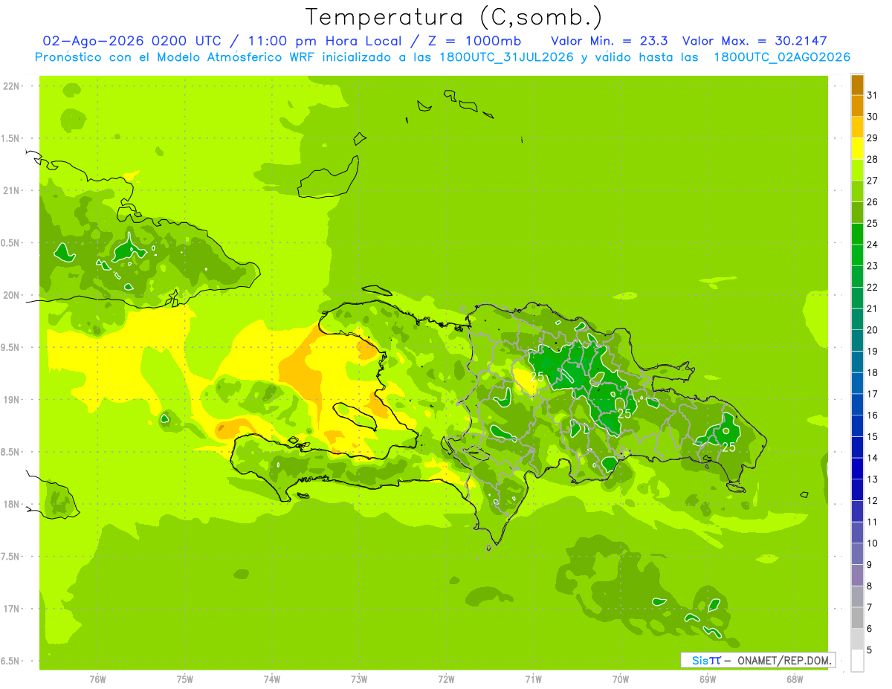Select the "Valor Max. = 30.2147" readout

pyautogui.click(x=754, y=41)
